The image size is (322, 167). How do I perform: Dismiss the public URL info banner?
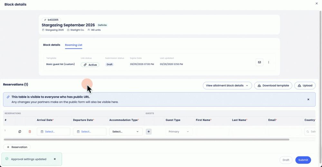[308, 99]
